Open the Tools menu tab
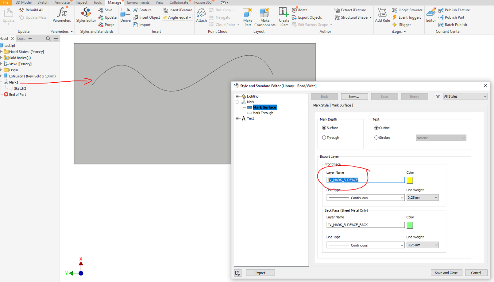 click(98, 2)
